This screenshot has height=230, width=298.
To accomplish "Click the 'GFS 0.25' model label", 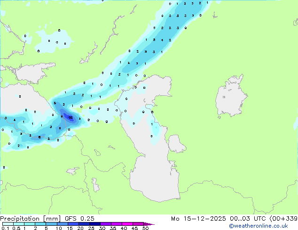I will coord(79,218).
